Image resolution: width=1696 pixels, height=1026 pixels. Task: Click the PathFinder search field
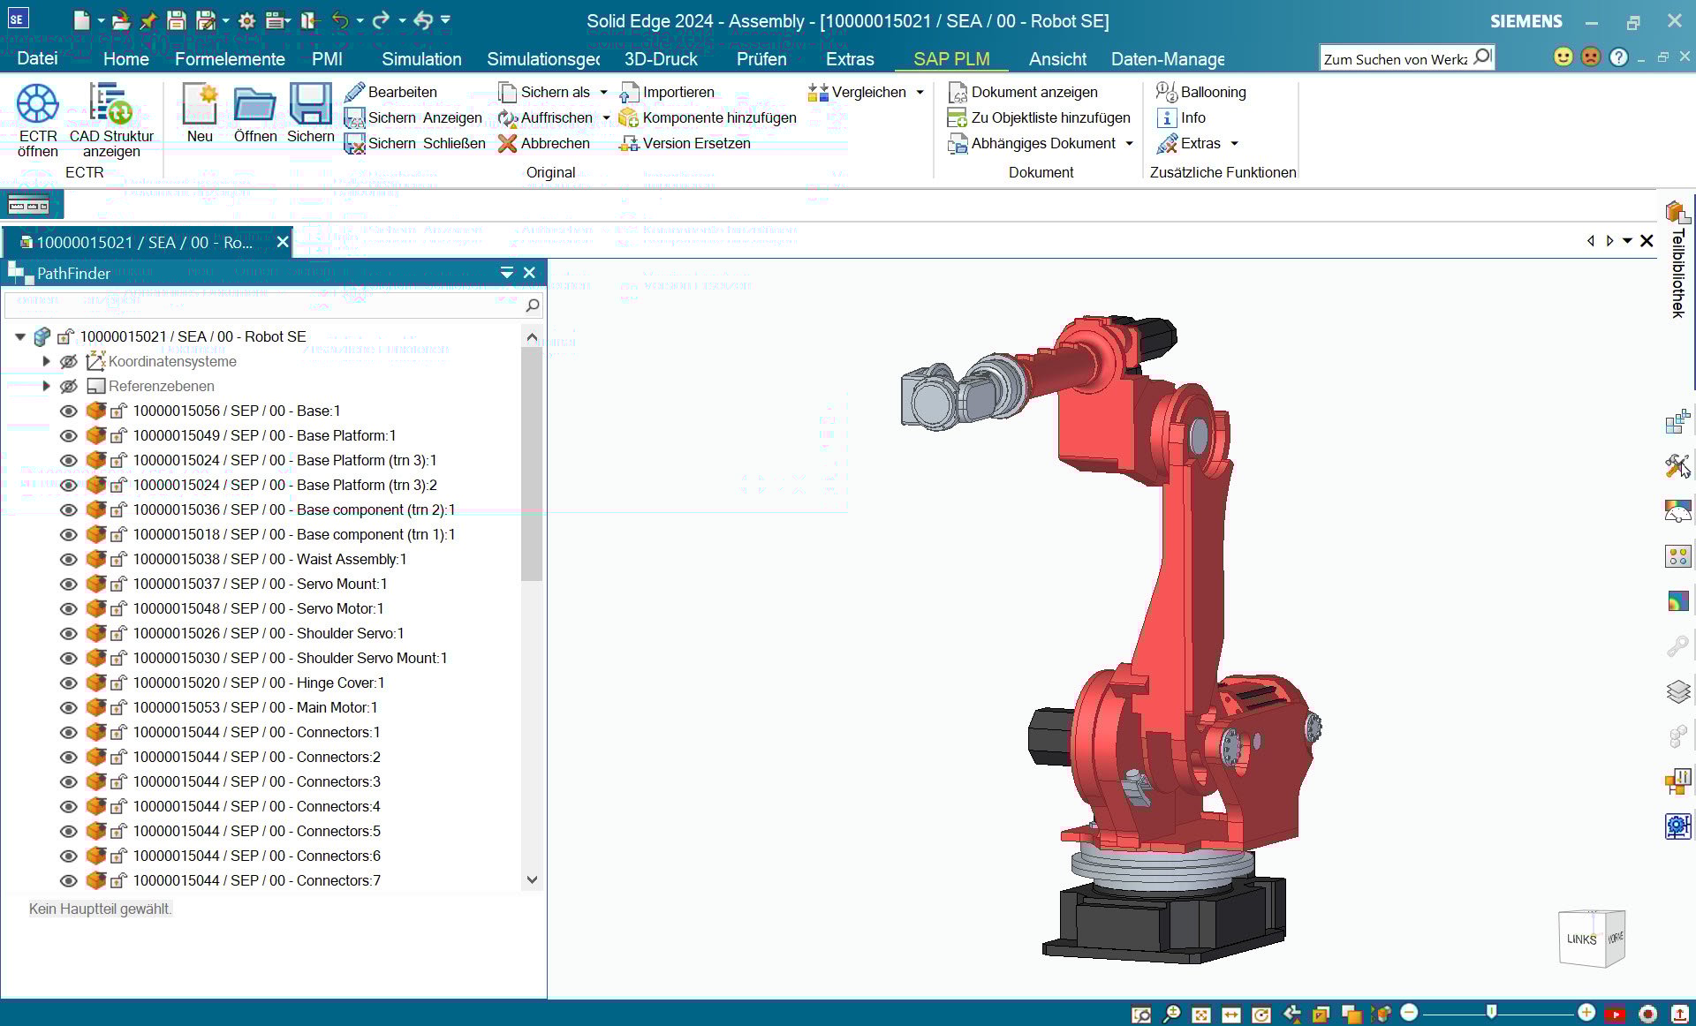pos(263,306)
